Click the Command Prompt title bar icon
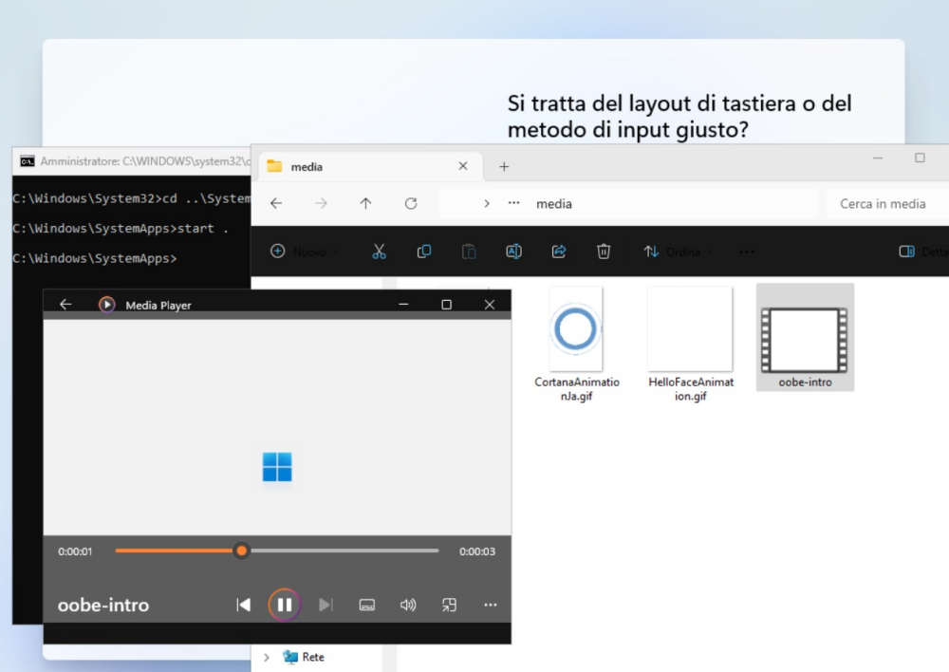 pyautogui.click(x=28, y=161)
